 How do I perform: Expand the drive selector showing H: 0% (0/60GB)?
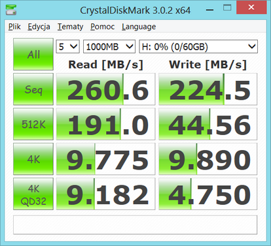[198, 46]
